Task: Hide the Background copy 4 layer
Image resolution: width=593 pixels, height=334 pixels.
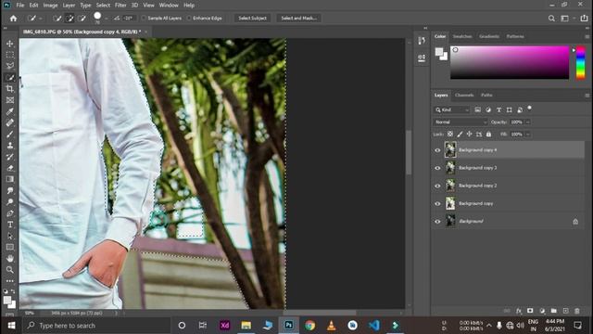Action: tap(437, 150)
